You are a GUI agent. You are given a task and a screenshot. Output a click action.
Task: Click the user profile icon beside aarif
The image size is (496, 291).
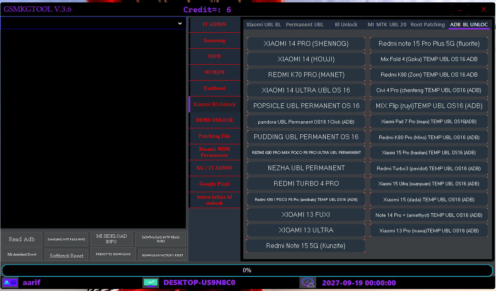pyautogui.click(x=10, y=283)
